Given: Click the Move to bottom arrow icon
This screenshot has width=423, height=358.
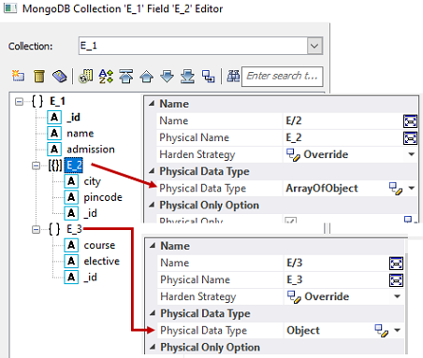Looking at the screenshot, I should click(187, 76).
